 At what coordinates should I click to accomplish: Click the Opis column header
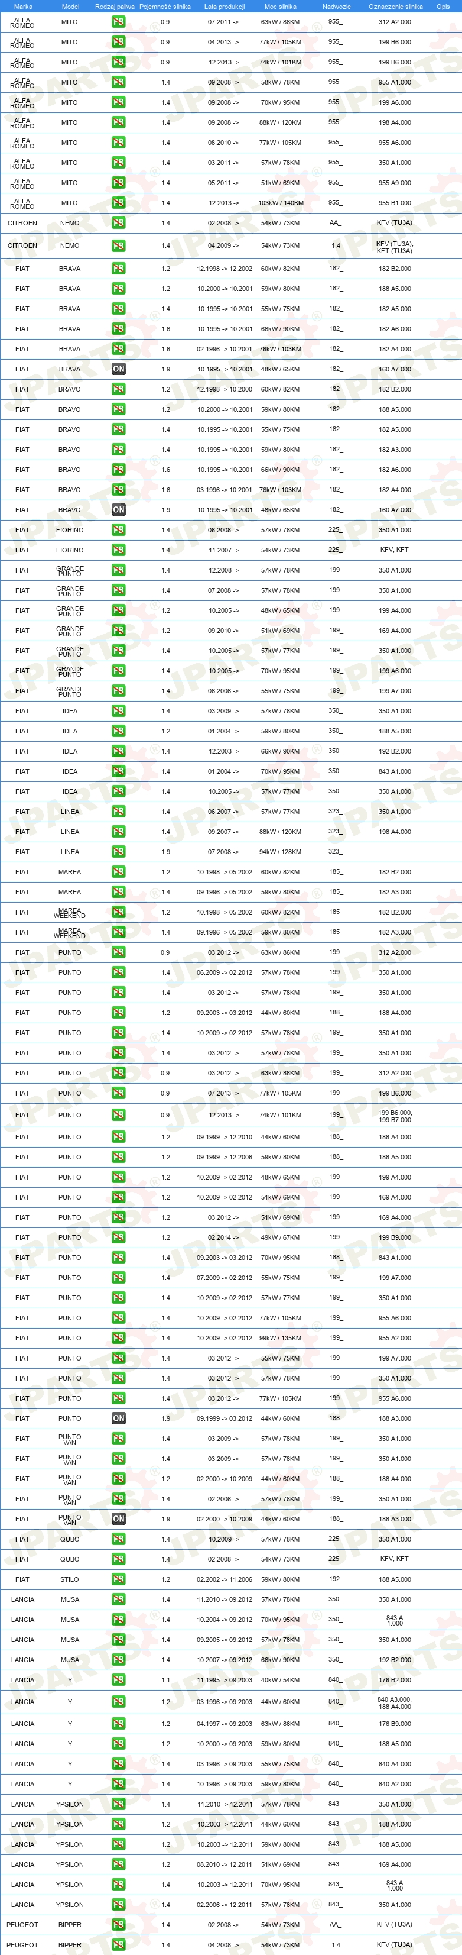point(443,6)
